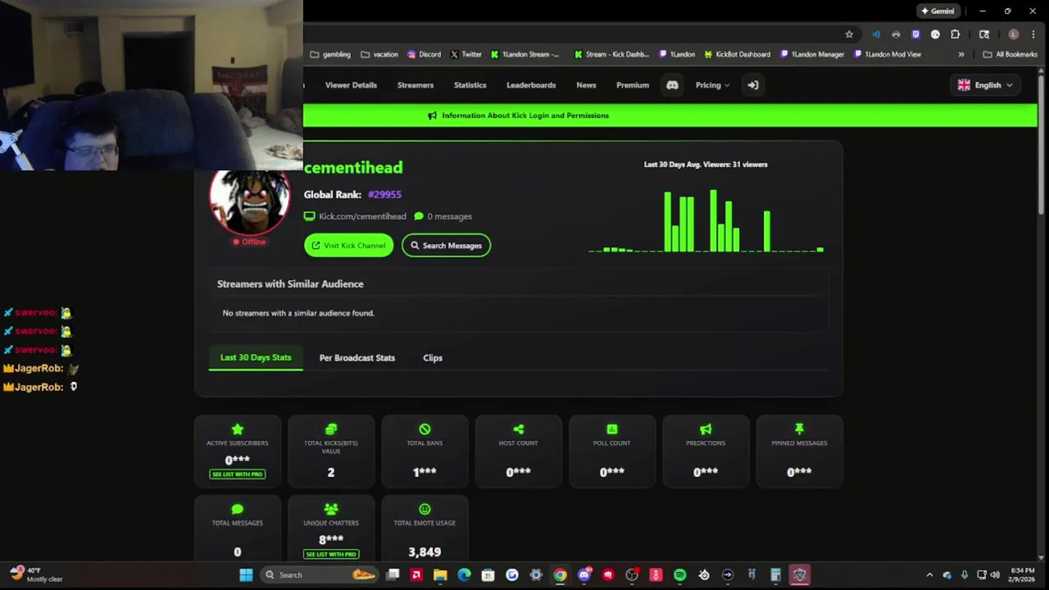This screenshot has height=590, width=1049.
Task: Click the global rank #29955 text
Action: (384, 195)
